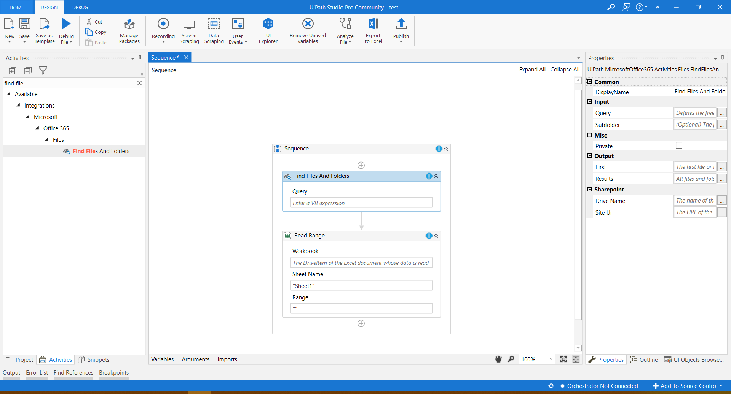Screen dimensions: 731x394
Task: Collapse the Common property section
Action: tap(590, 82)
